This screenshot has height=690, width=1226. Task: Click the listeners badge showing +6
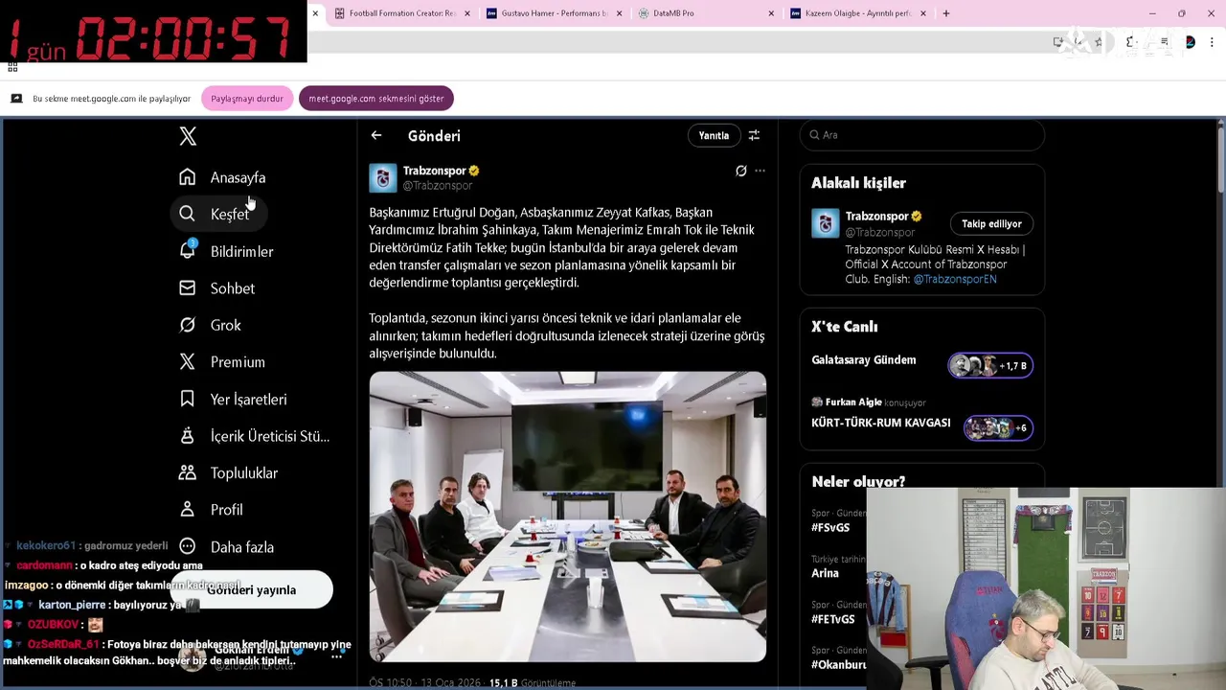(x=998, y=428)
